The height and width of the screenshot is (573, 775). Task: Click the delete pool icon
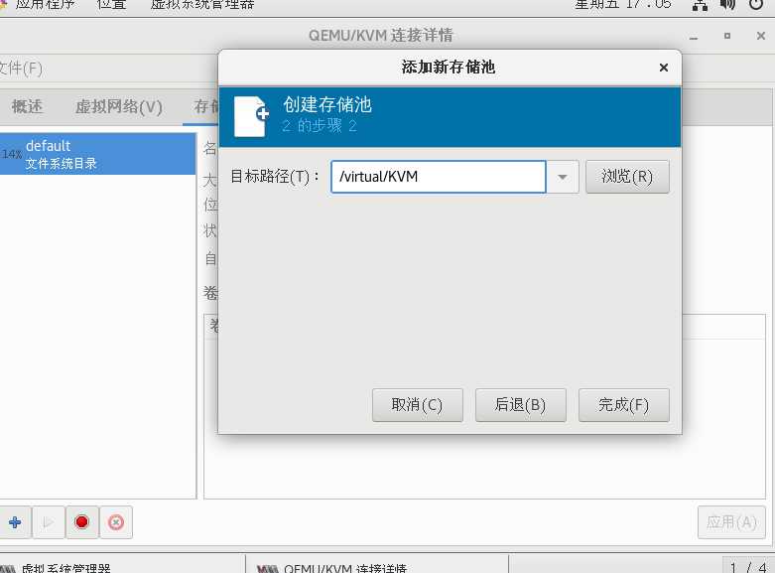click(x=116, y=522)
